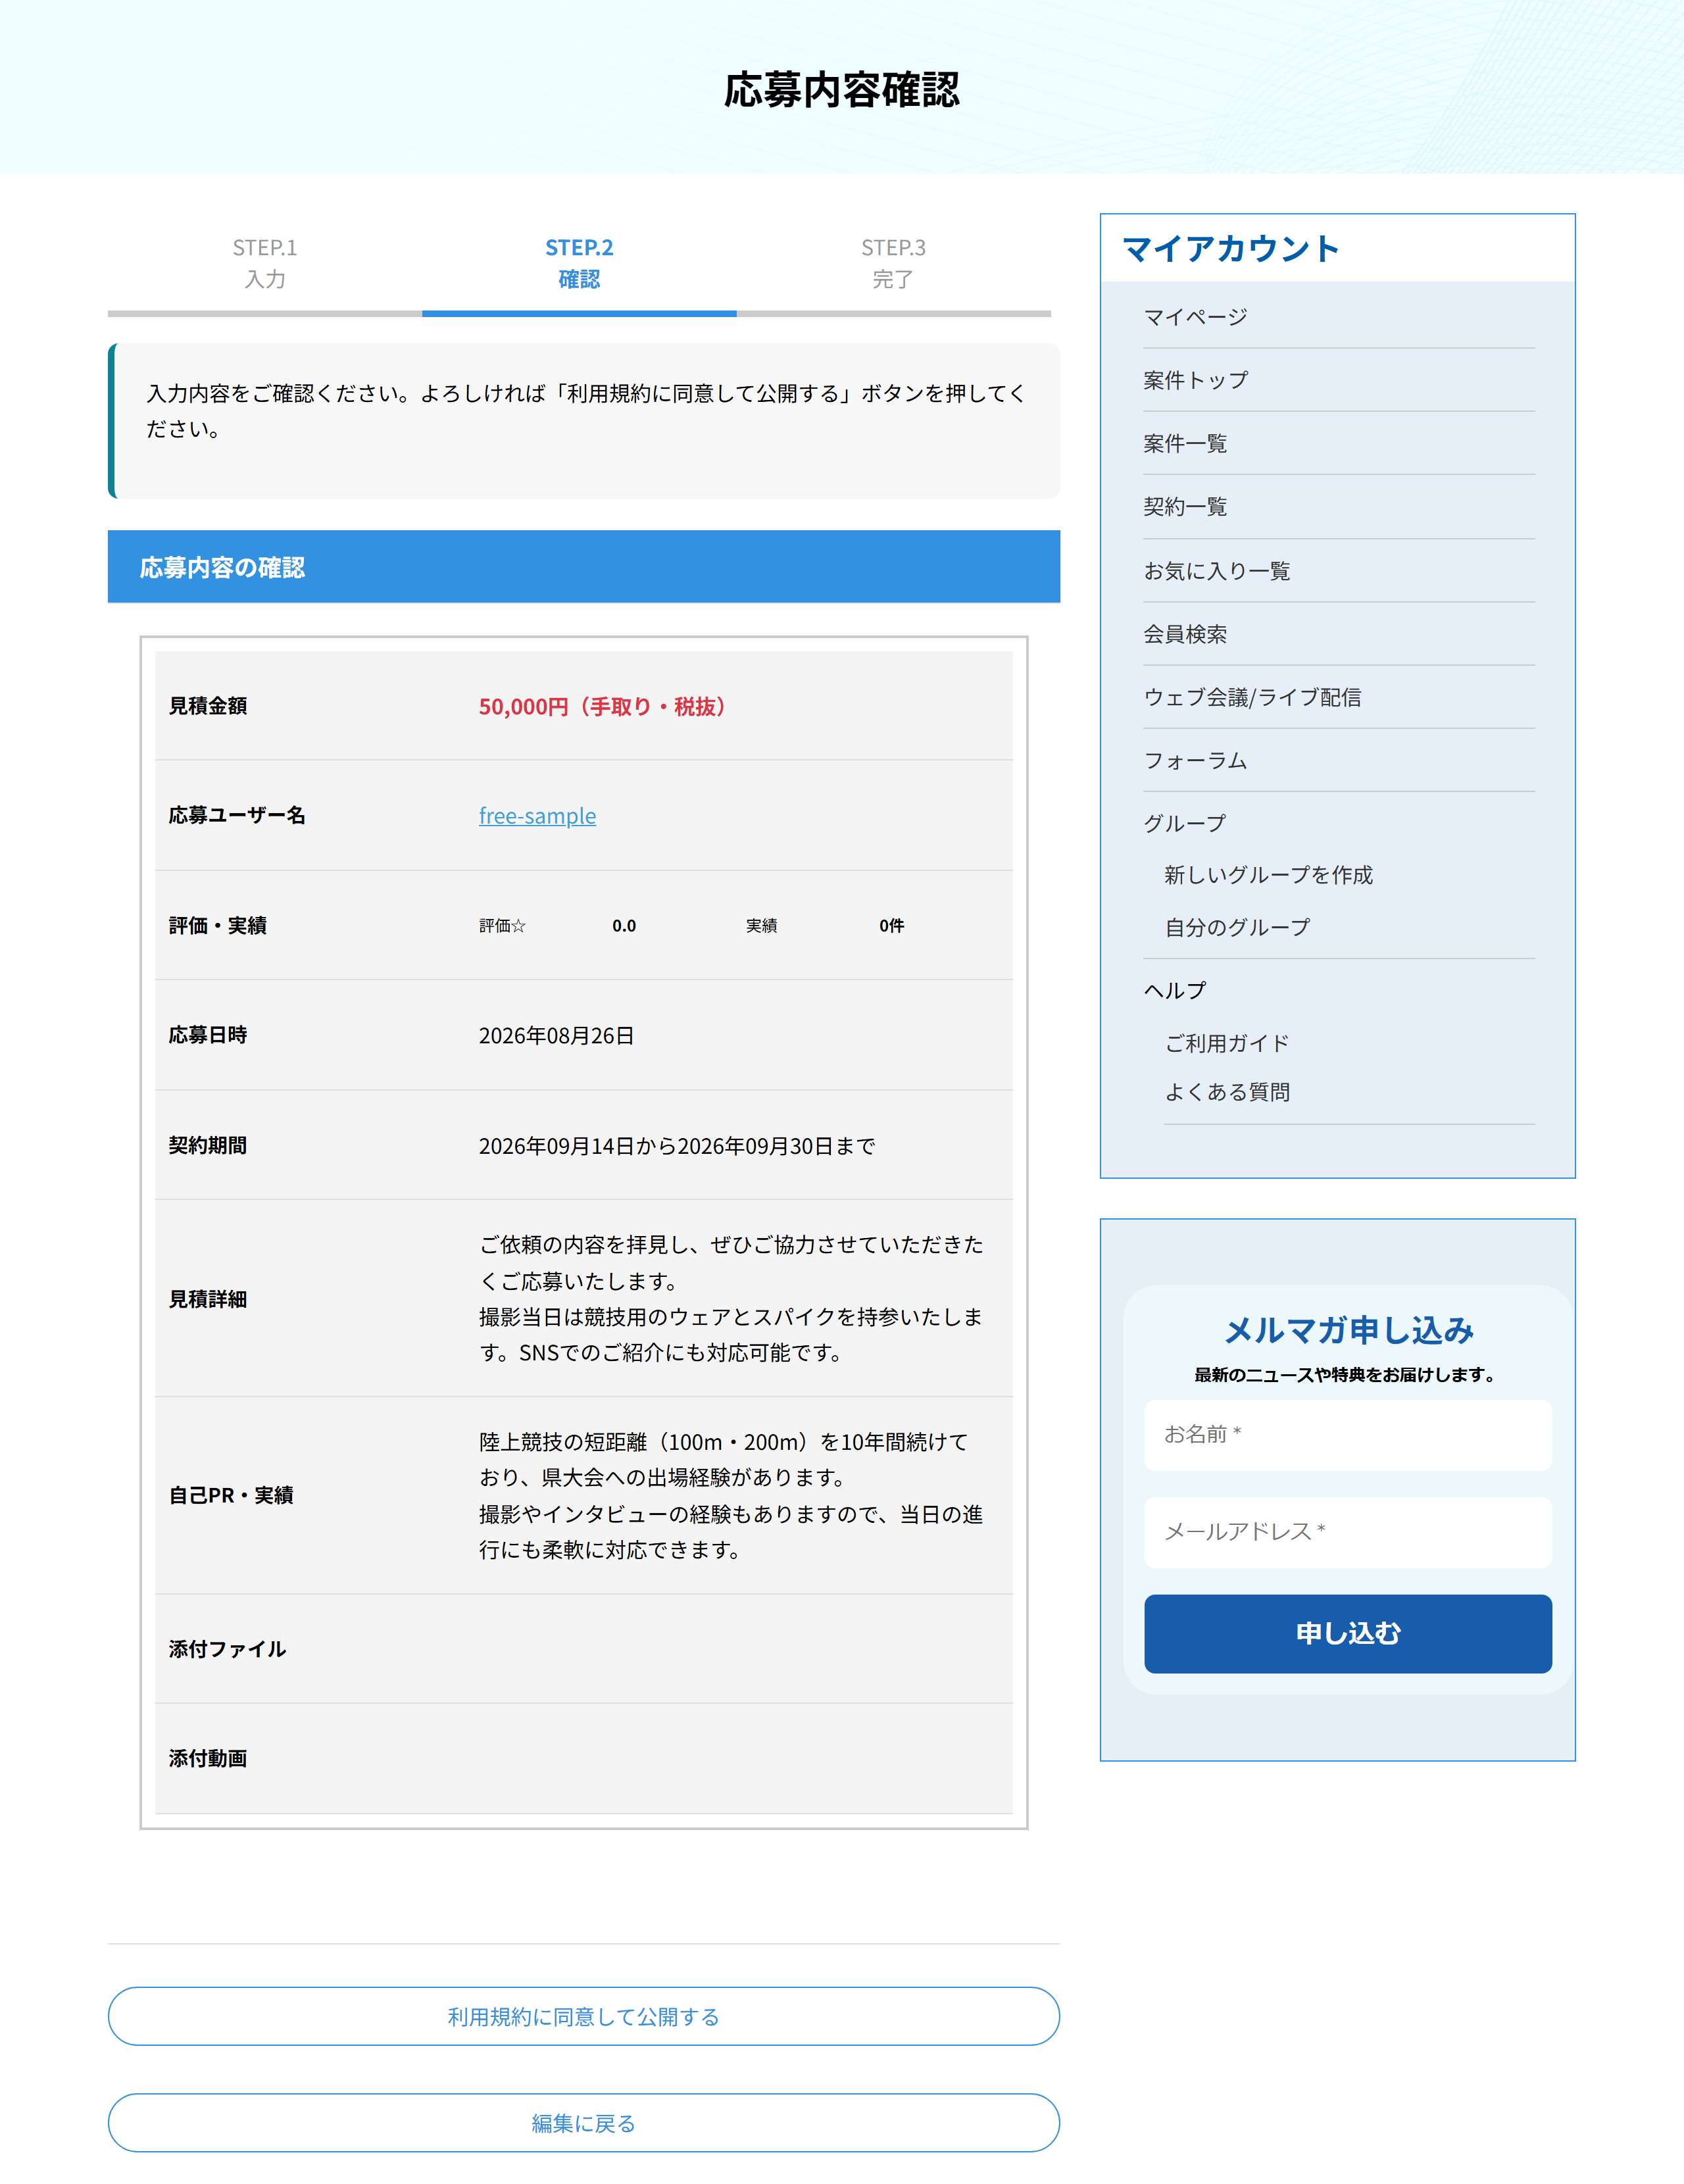
Task: Open the free-sample user link
Action: (537, 816)
